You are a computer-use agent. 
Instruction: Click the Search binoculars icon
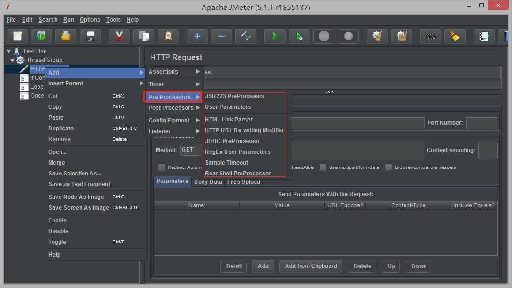point(431,36)
